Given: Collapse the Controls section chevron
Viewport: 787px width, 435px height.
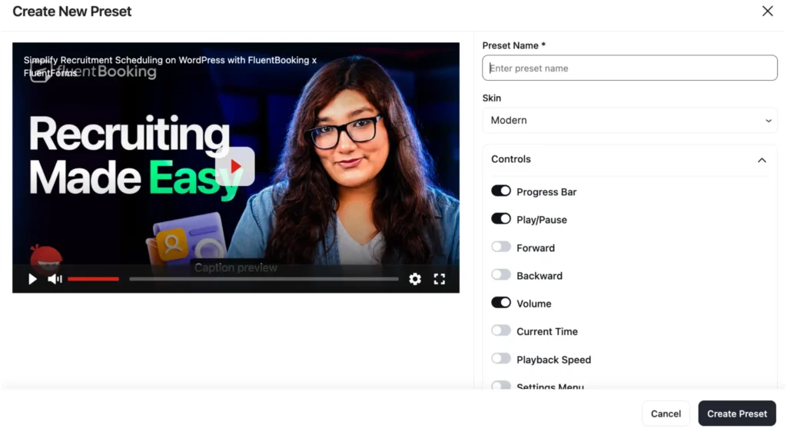Looking at the screenshot, I should pos(762,160).
